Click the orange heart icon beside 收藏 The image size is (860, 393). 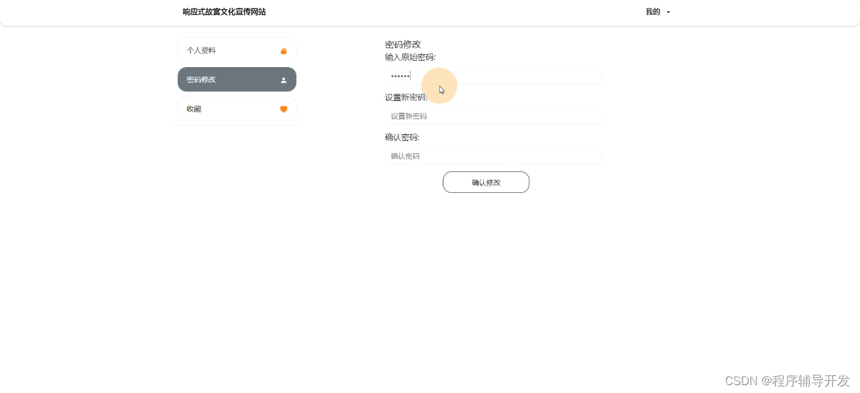click(284, 109)
